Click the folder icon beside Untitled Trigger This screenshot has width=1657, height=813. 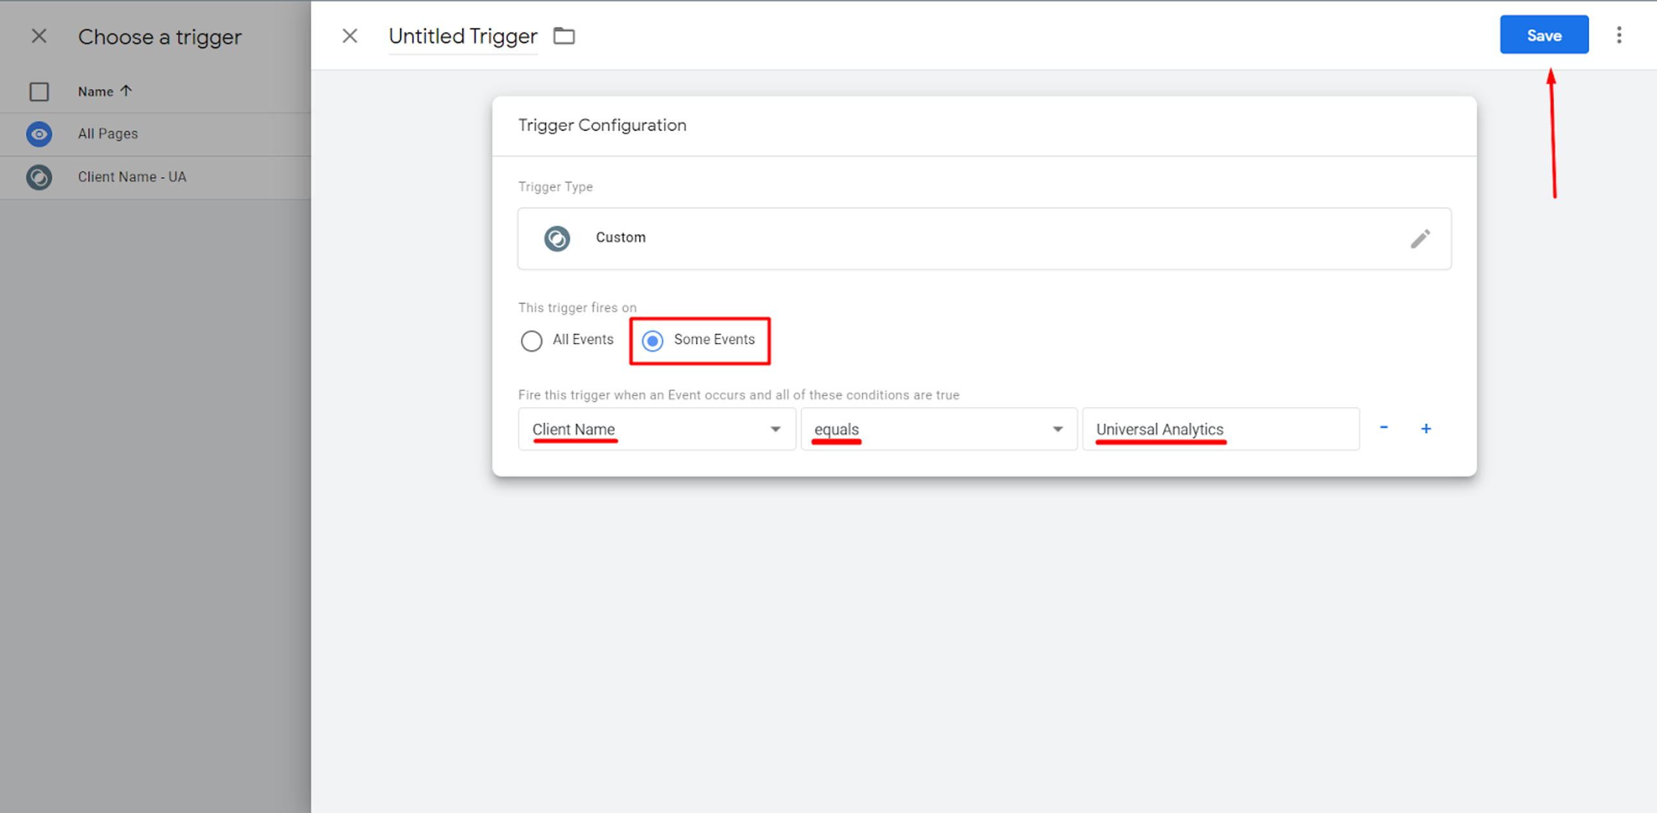point(564,36)
